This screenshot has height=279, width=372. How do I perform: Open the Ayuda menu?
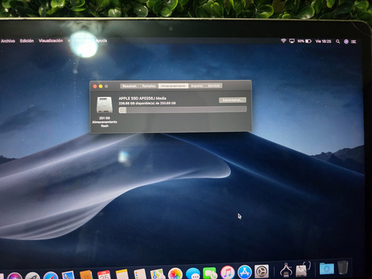101,40
